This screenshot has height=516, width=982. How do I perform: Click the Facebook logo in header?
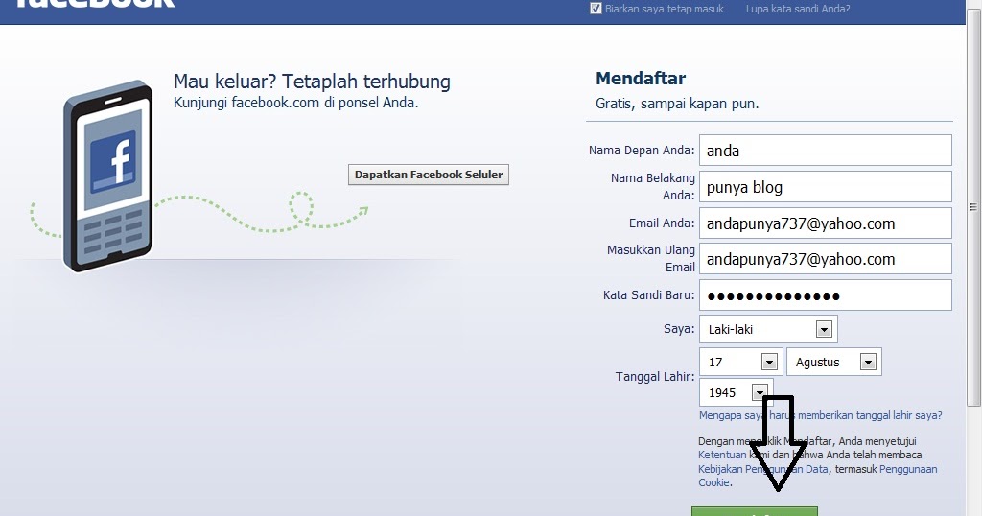point(94,4)
